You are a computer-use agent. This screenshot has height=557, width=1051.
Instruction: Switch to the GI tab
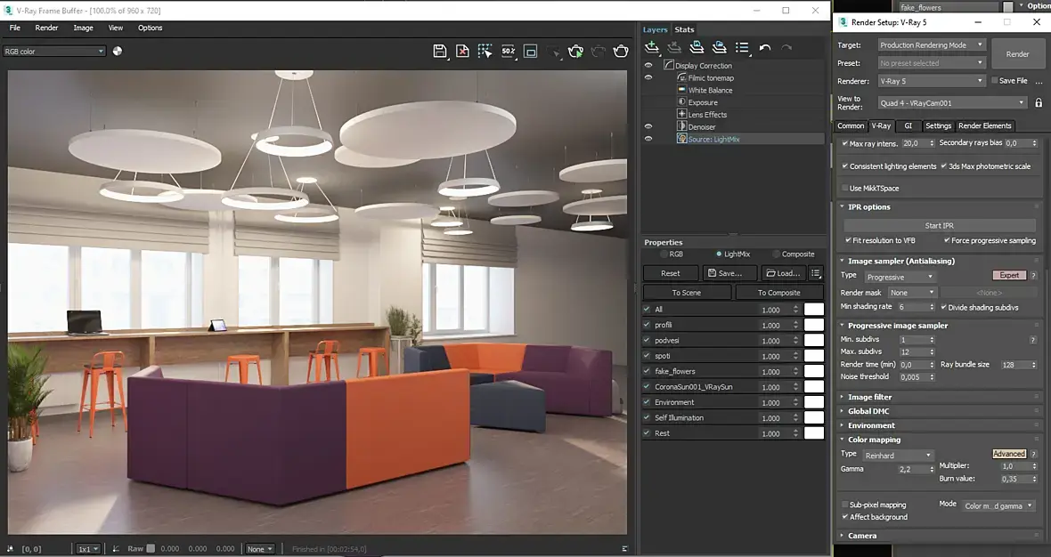pos(908,125)
